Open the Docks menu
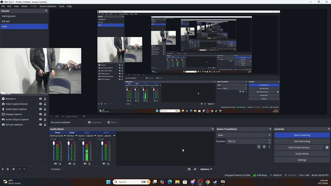This screenshot has width=331, height=186. 24,6
